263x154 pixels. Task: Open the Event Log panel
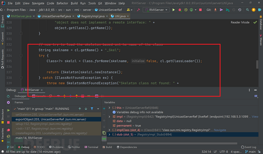[249, 147]
